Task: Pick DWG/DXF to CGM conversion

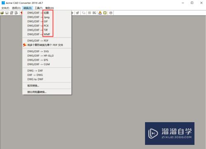Action: coord(47,64)
